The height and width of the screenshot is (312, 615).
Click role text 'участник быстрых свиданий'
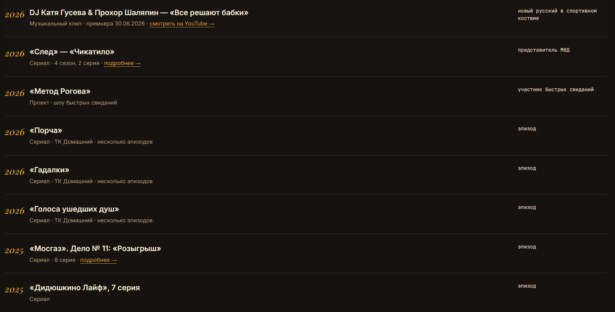556,90
